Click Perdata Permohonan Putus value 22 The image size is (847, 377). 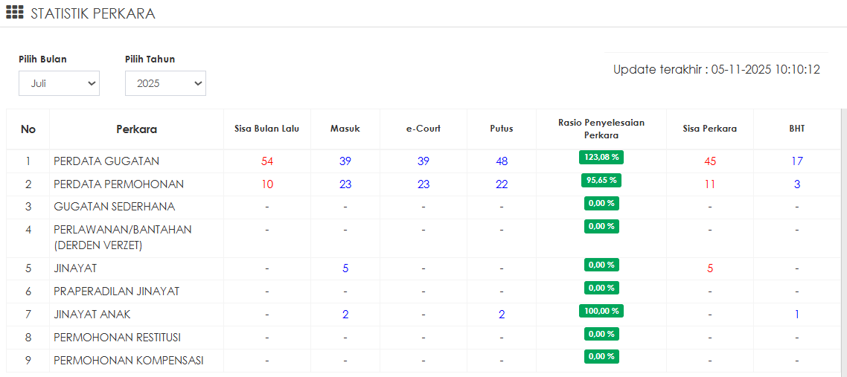[502, 184]
